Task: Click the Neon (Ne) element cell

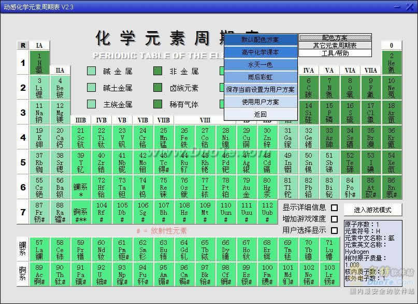Action: pos(392,88)
